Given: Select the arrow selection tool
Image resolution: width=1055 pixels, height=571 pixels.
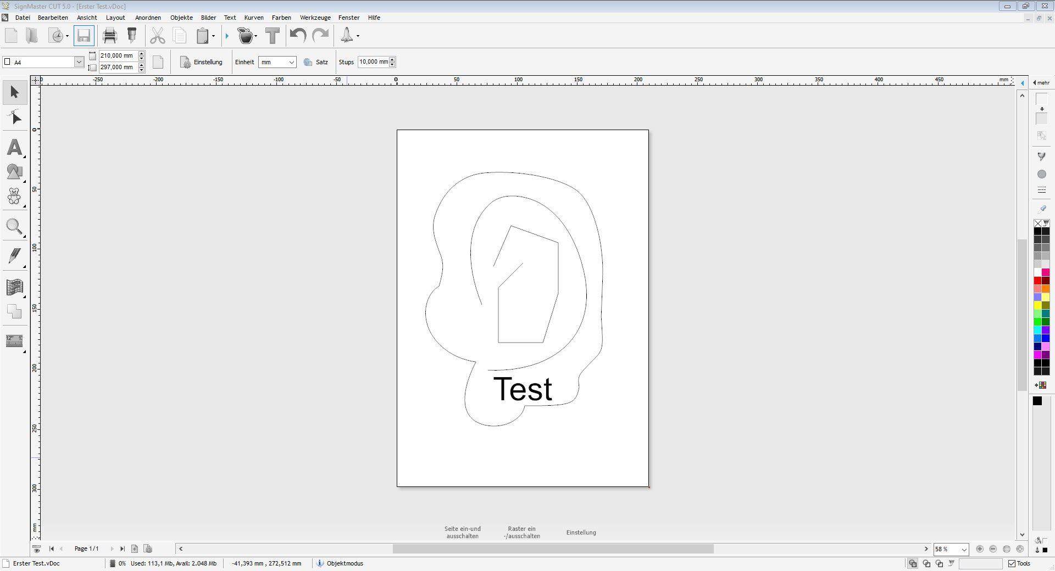Looking at the screenshot, I should [x=15, y=92].
